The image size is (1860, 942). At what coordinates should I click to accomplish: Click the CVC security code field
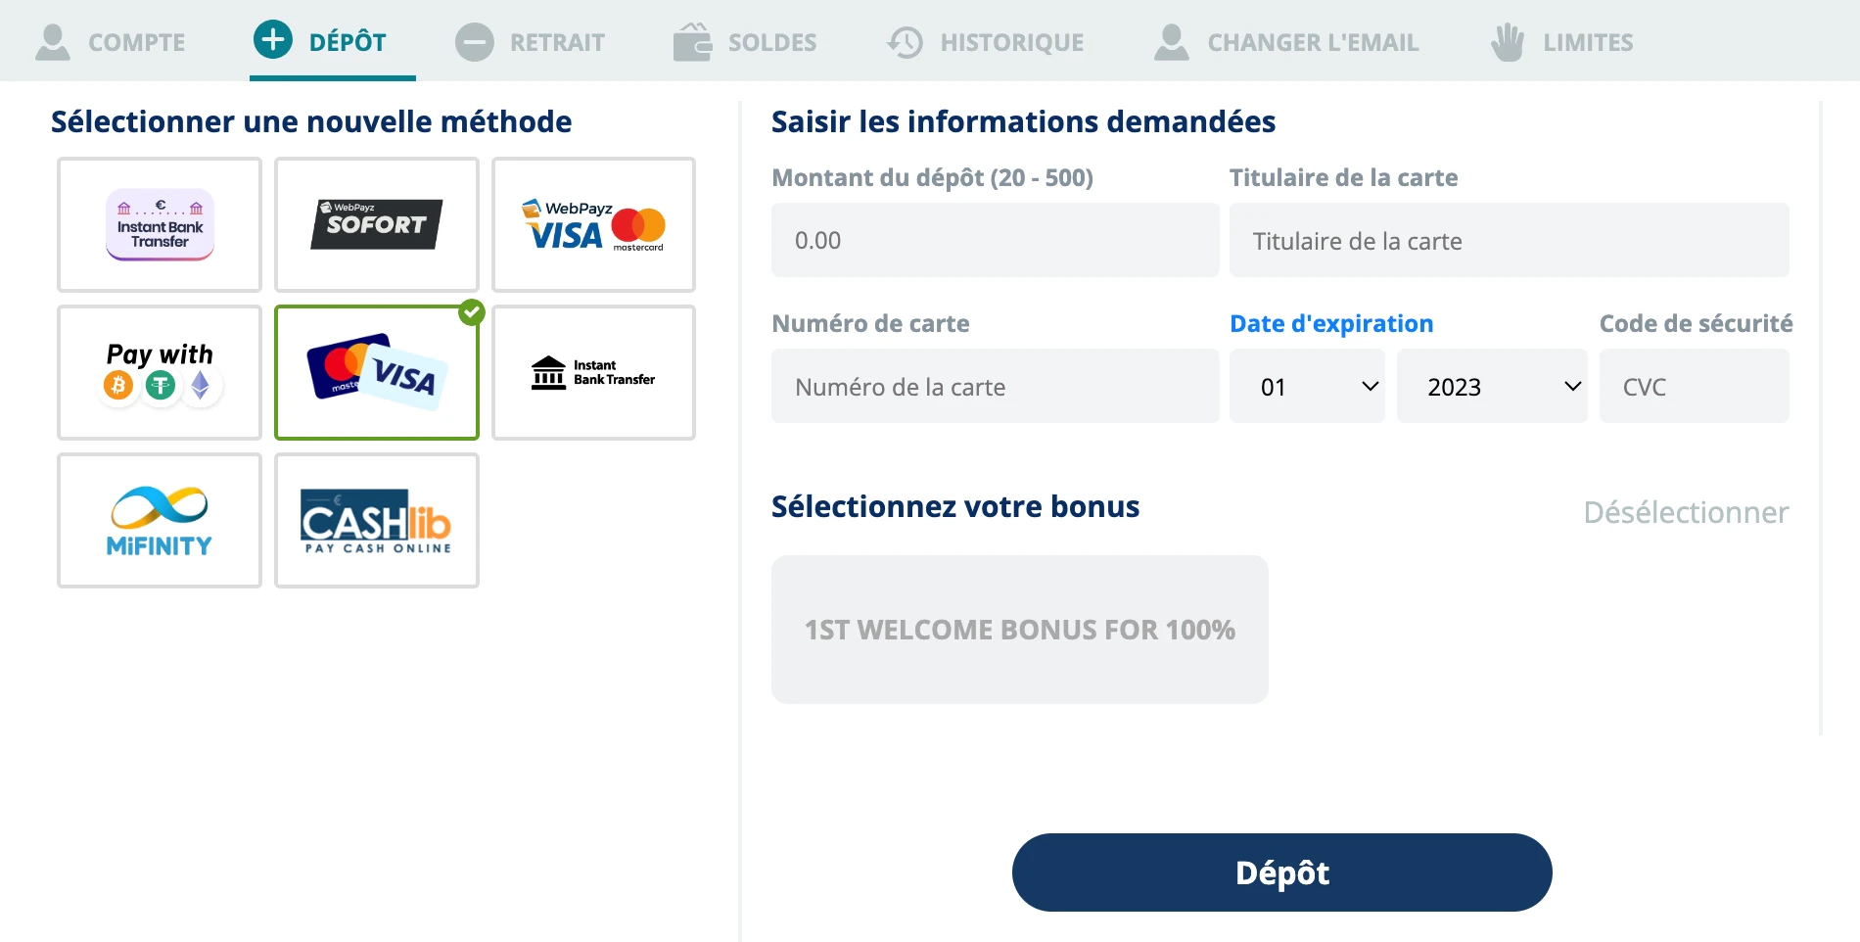[1695, 386]
